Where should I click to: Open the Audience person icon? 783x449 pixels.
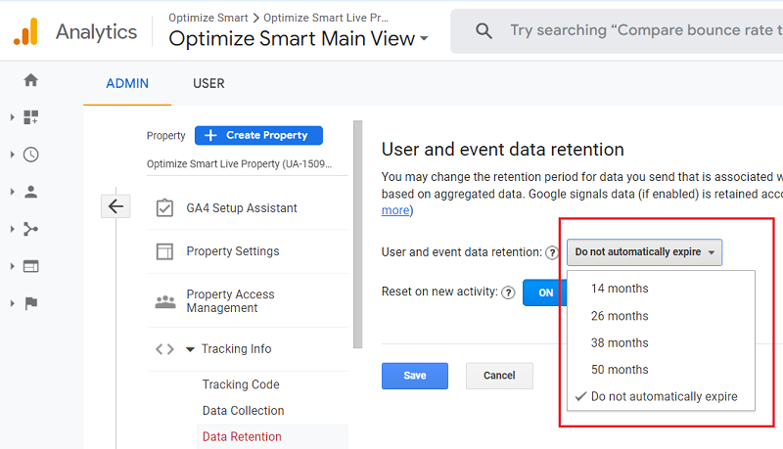click(x=31, y=192)
